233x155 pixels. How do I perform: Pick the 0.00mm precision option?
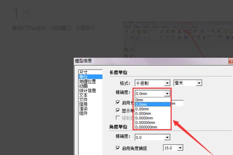153,109
